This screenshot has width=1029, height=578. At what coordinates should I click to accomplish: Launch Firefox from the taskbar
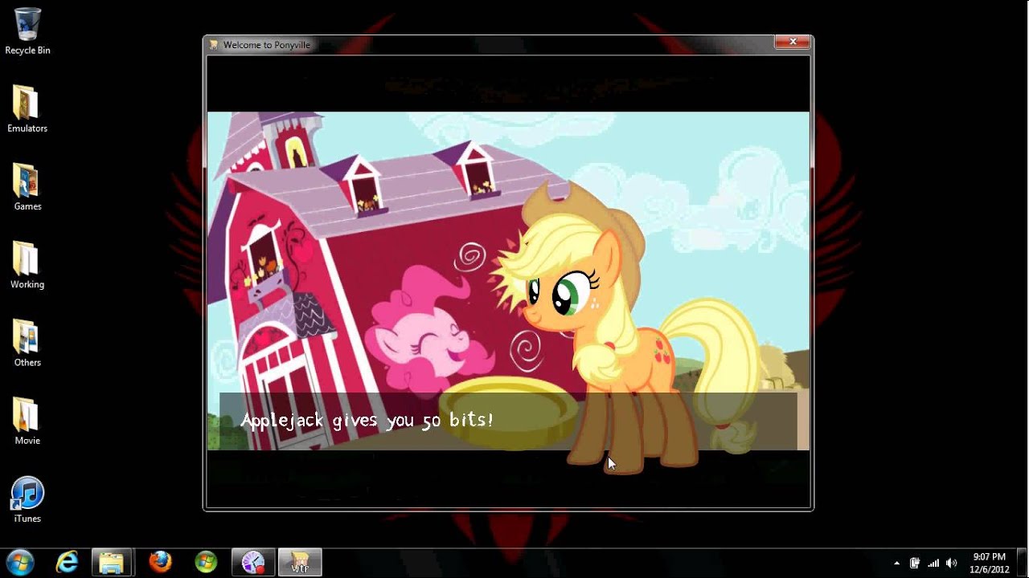click(x=160, y=562)
